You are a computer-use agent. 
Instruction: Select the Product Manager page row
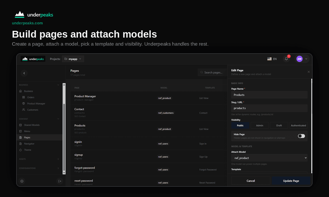(149, 98)
